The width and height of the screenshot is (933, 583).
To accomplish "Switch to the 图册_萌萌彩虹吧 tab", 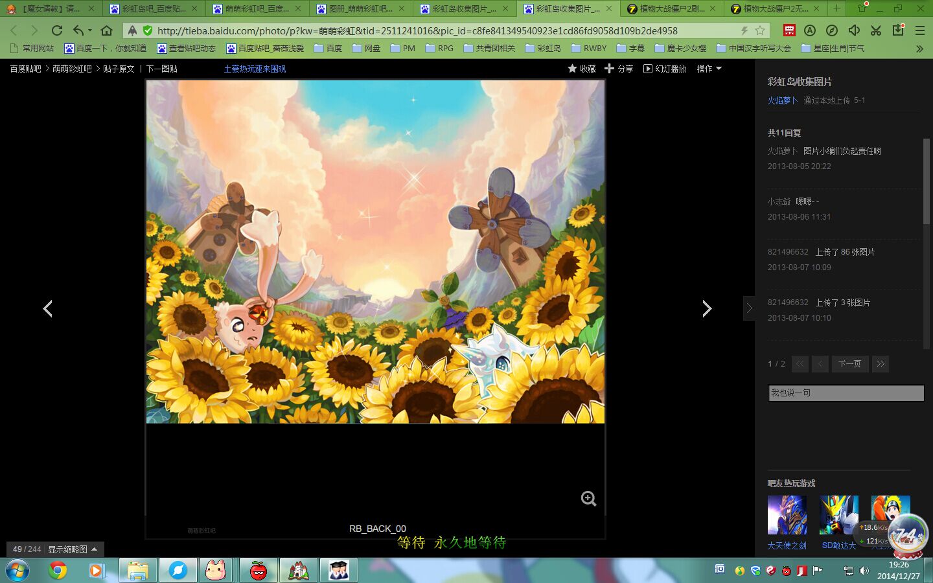I will click(361, 8).
